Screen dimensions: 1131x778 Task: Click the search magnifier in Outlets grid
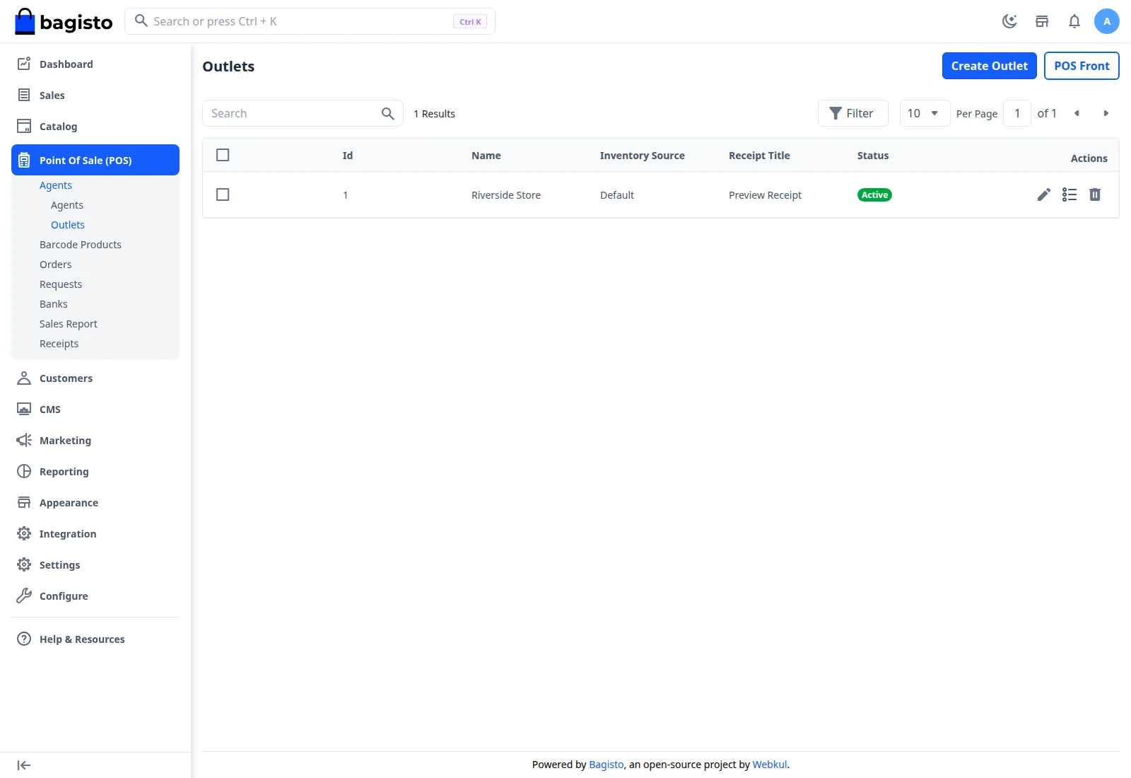point(387,113)
